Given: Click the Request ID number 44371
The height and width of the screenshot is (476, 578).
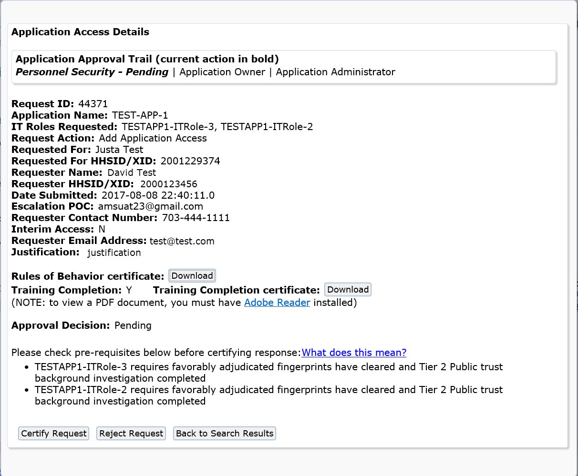Looking at the screenshot, I should point(93,104).
